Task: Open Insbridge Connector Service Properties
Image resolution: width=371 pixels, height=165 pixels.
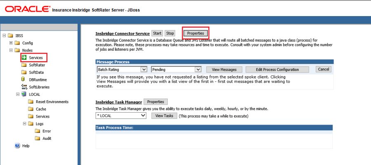Action: pos(196,33)
